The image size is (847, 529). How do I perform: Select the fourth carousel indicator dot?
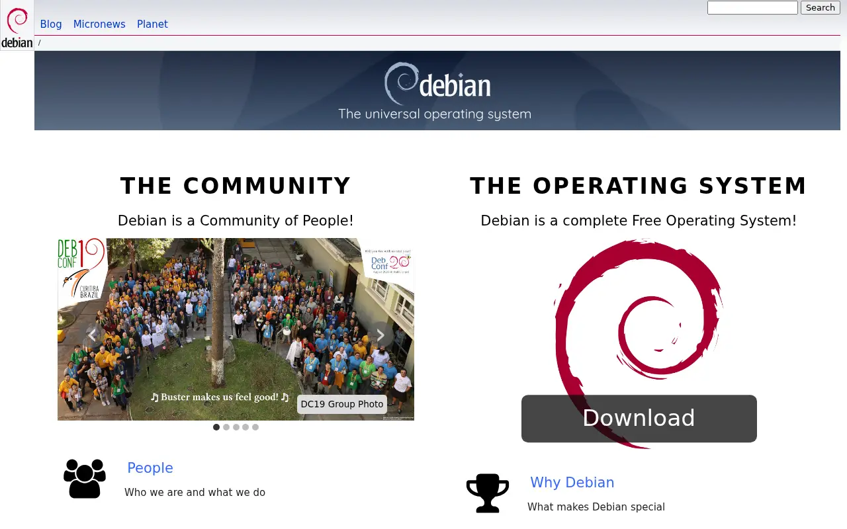245,427
